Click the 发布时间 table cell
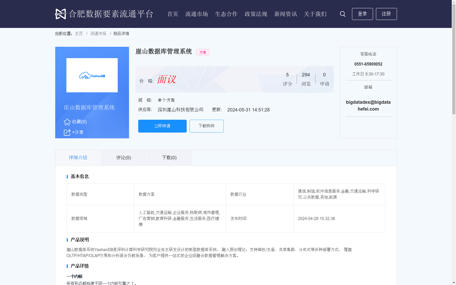This screenshot has height=285, width=456. (x=260, y=219)
